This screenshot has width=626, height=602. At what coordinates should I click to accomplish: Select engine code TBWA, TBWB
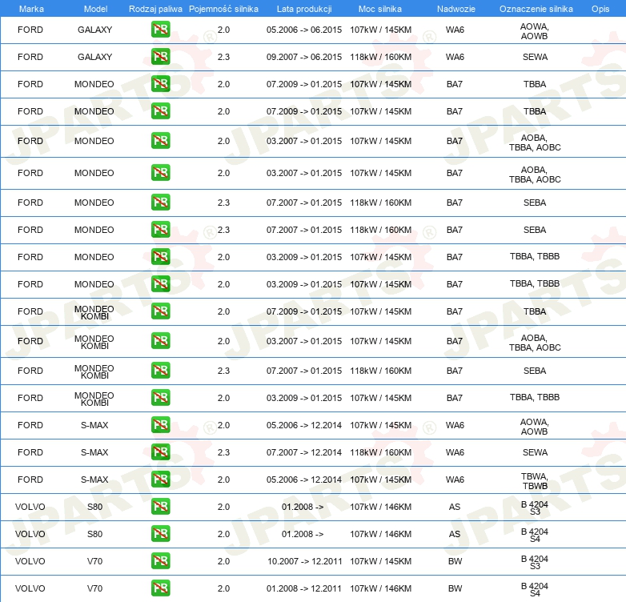535,481
